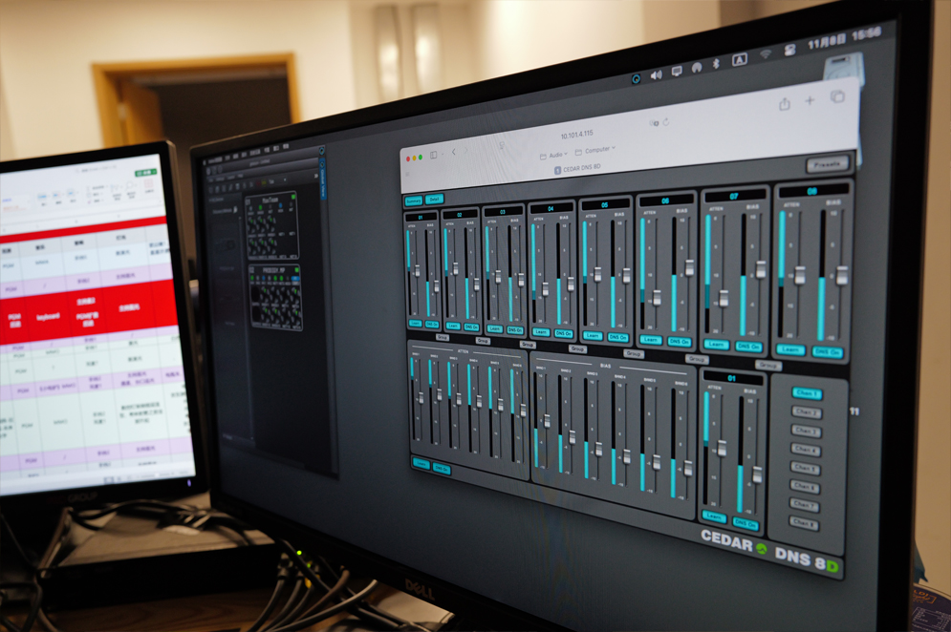Click the Bluetooth icon in menu bar
Viewport: 951px width, 632px height.
click(x=716, y=64)
